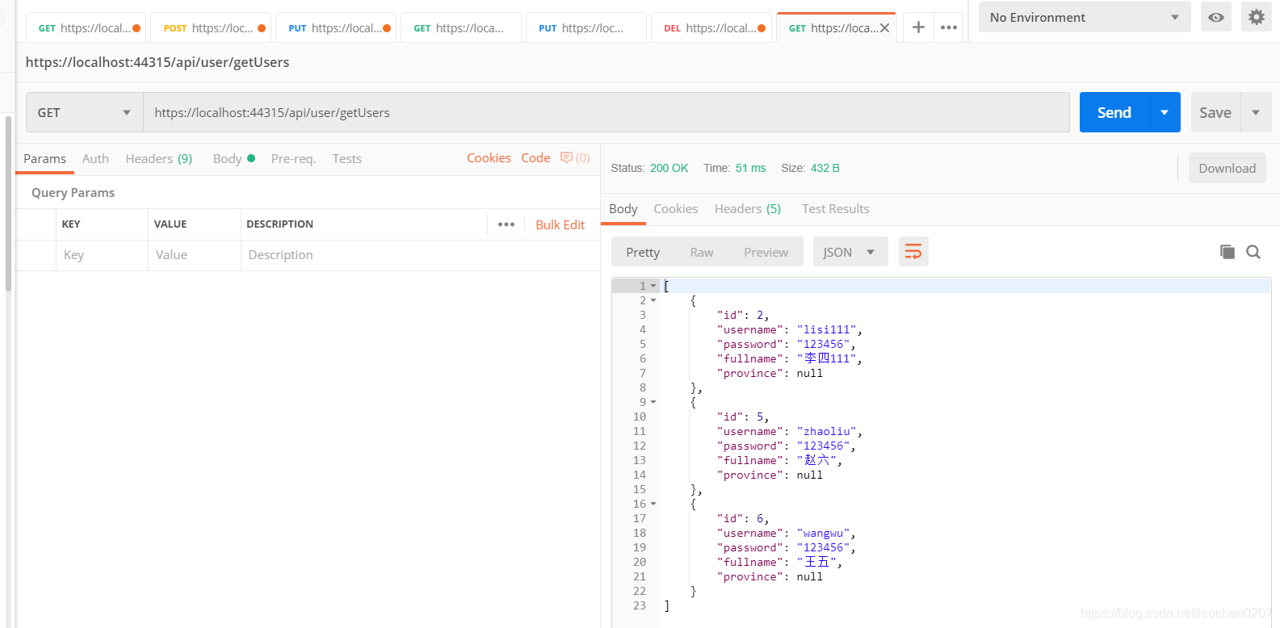The height and width of the screenshot is (628, 1280).
Task: Click the query param Value field
Action: 195,255
